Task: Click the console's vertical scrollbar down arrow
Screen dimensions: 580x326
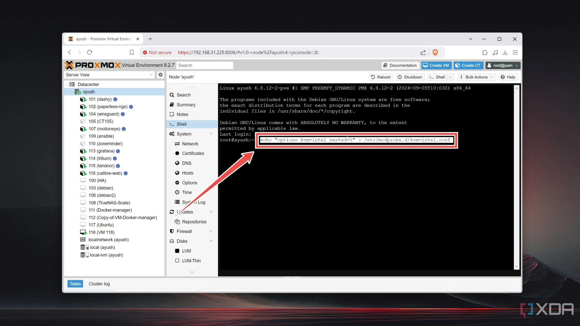Action: pyautogui.click(x=517, y=267)
